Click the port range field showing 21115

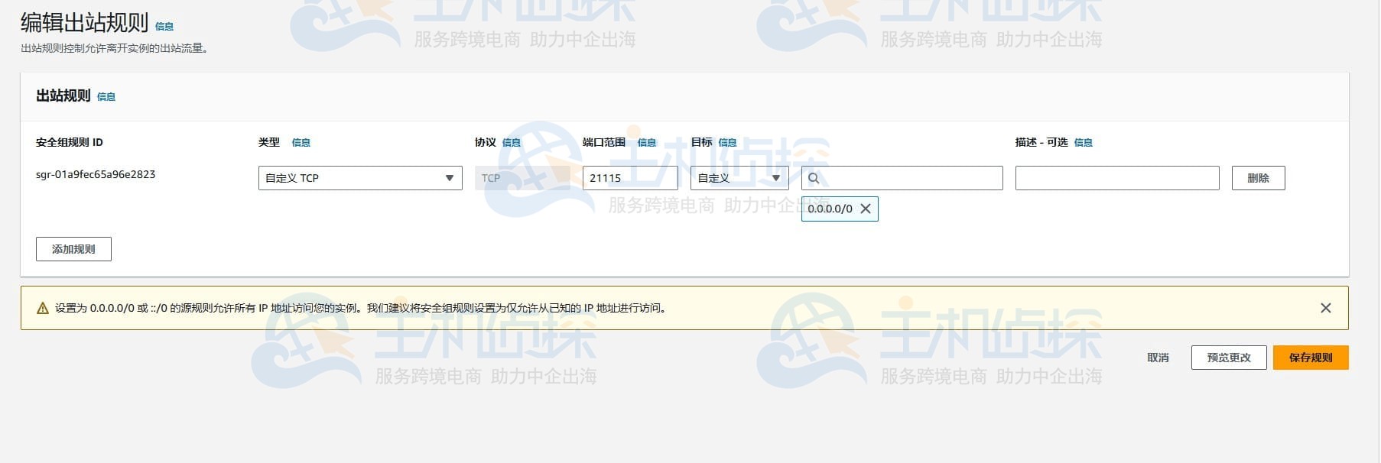tap(629, 178)
